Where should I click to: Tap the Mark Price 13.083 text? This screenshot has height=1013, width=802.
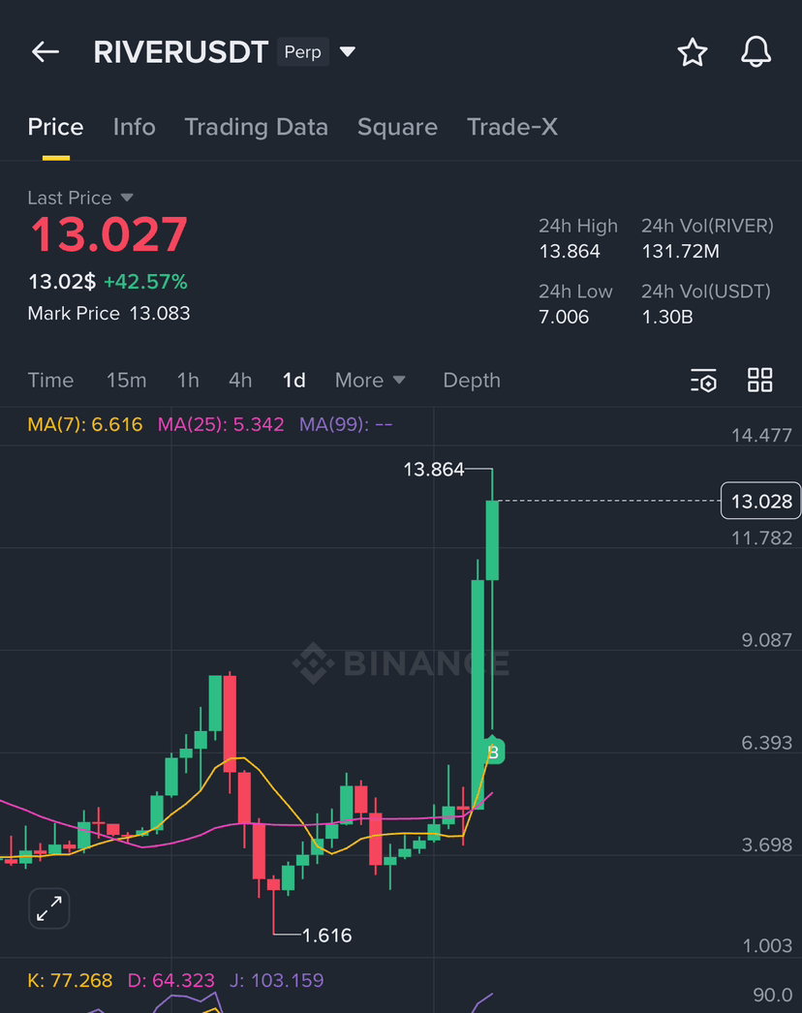point(108,314)
